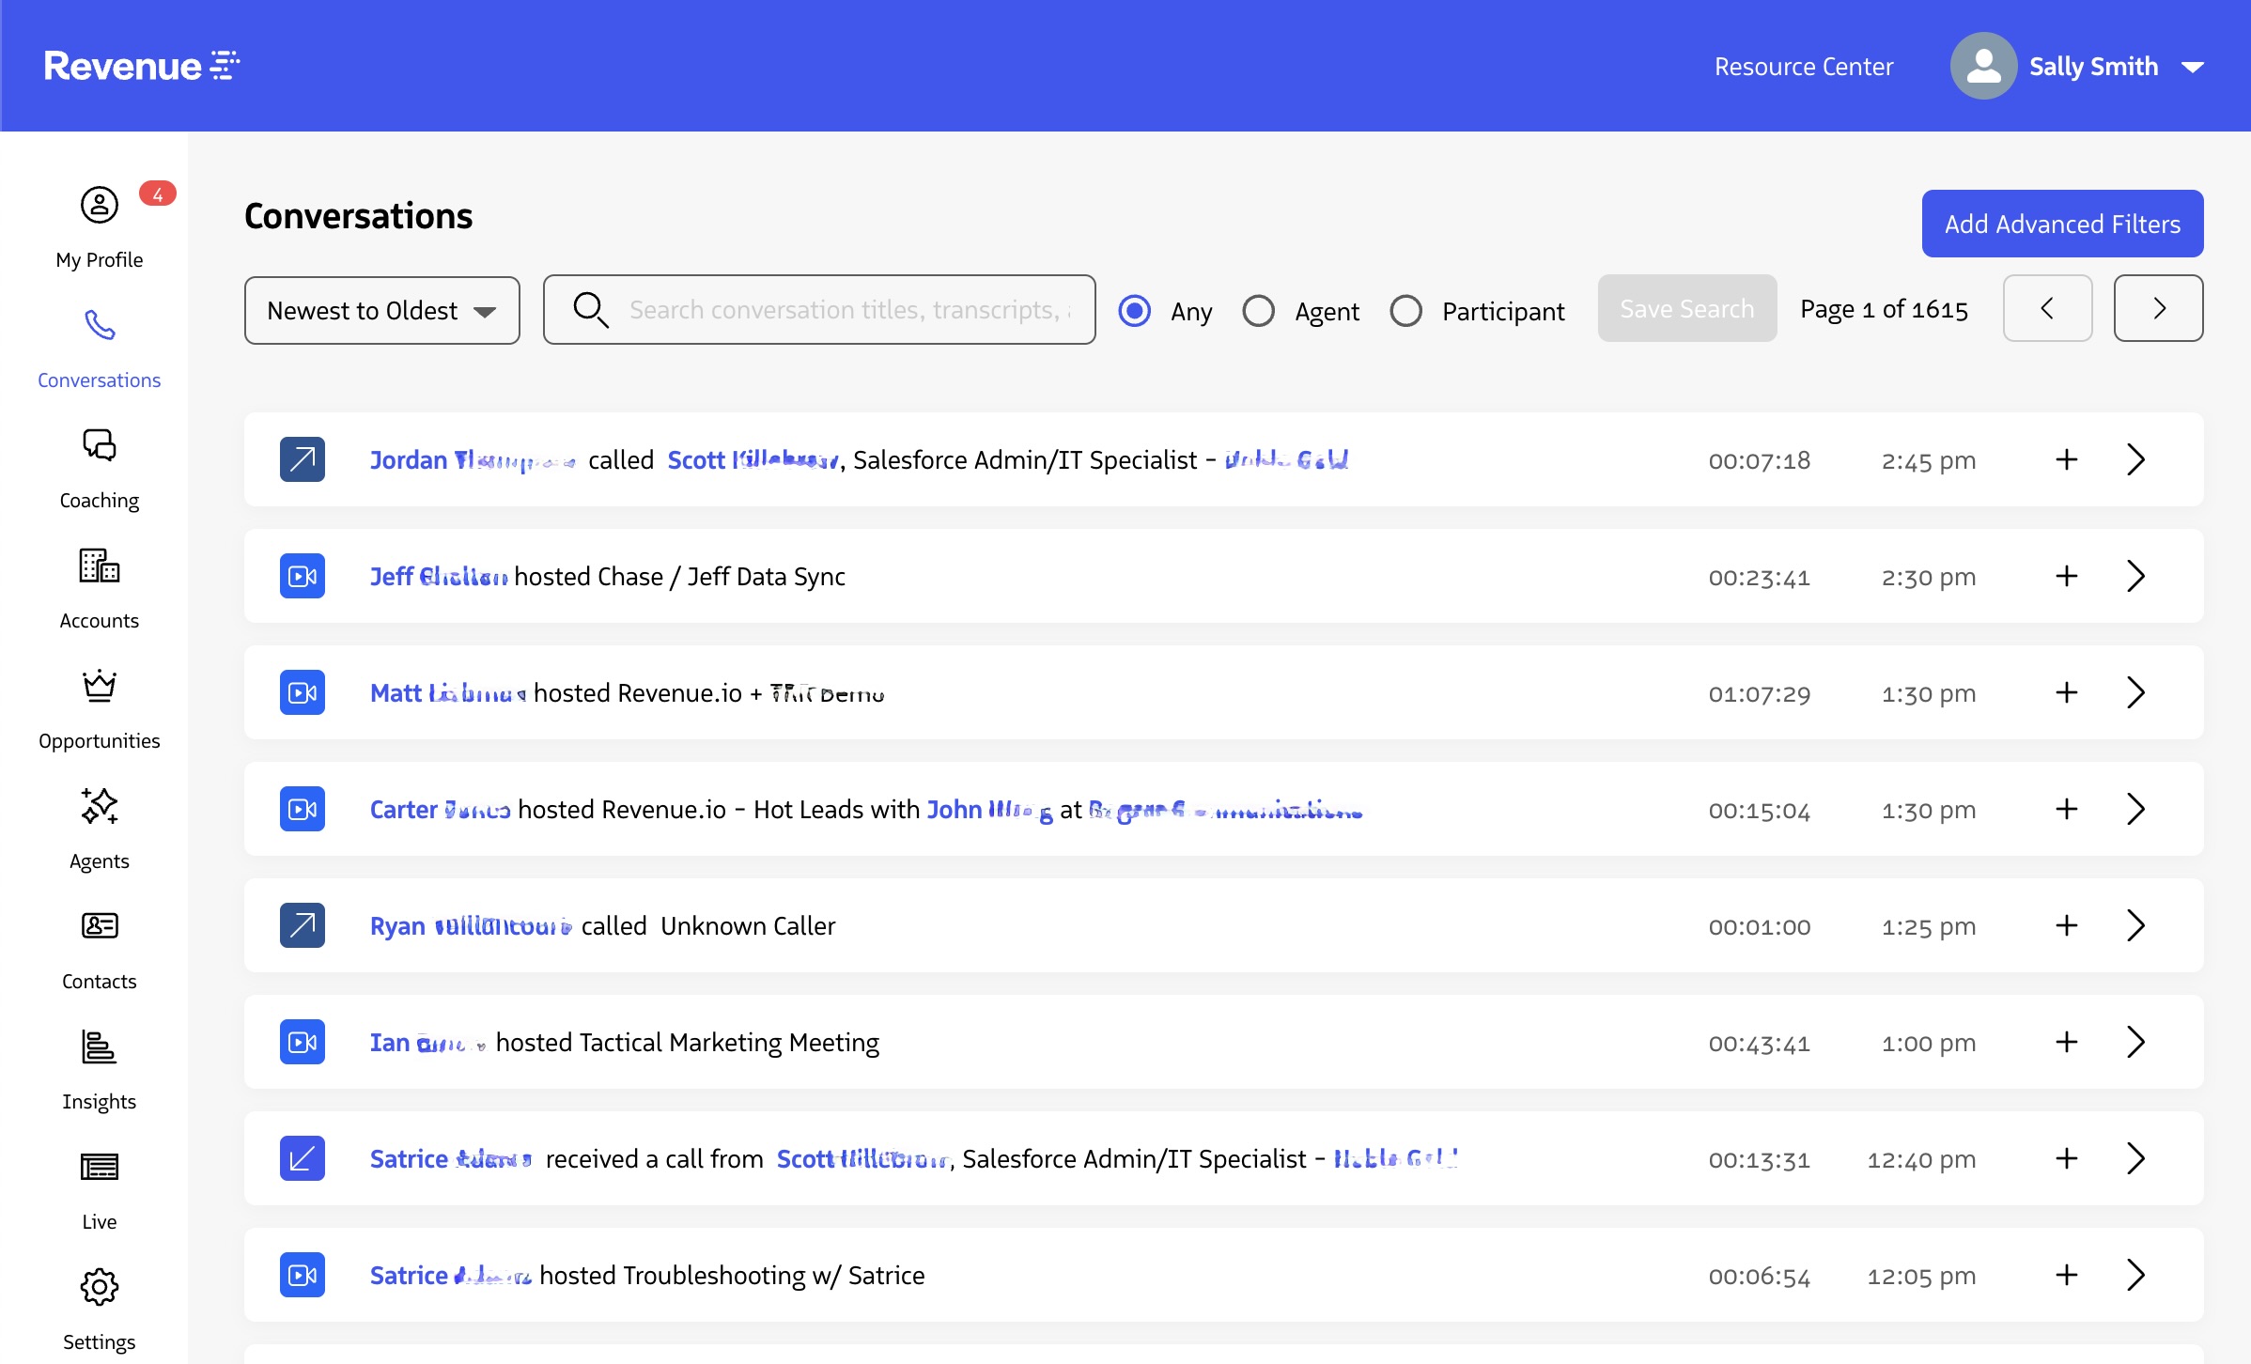Go to Conversations label in sidebar
Screen dimensions: 2251x1364
click(x=100, y=380)
